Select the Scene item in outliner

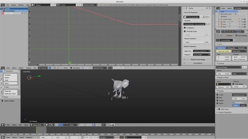point(222,11)
